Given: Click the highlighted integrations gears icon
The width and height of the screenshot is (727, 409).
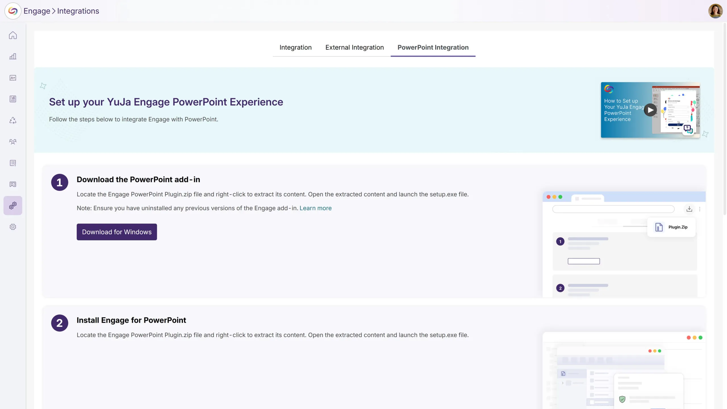Looking at the screenshot, I should pyautogui.click(x=13, y=205).
